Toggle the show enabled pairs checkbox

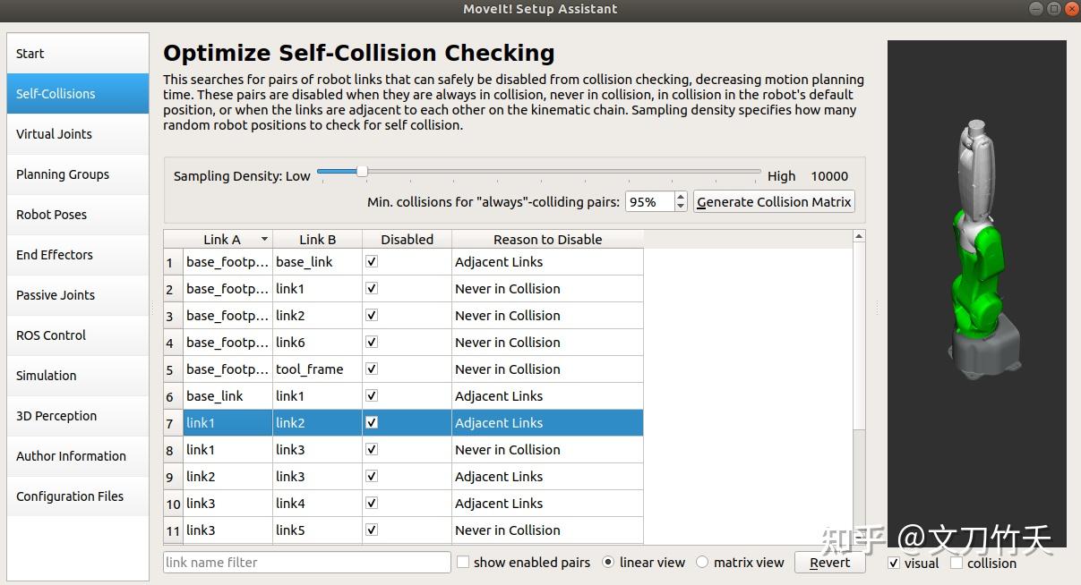click(463, 563)
